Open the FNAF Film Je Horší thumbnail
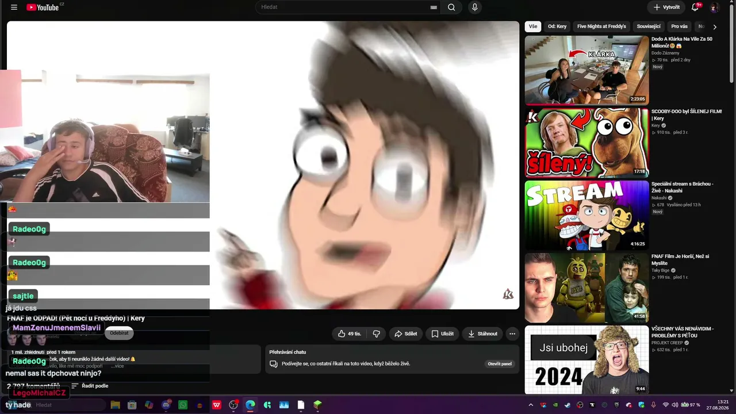The image size is (736, 414). tap(586, 287)
